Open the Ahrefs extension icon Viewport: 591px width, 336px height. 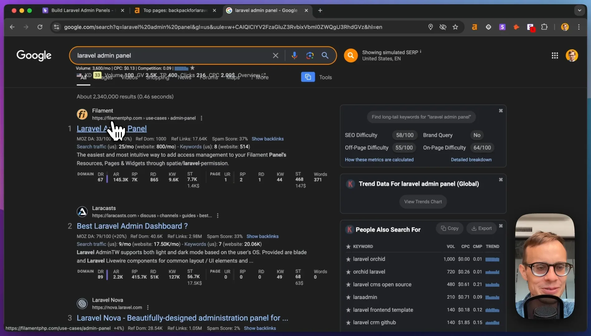tap(474, 27)
